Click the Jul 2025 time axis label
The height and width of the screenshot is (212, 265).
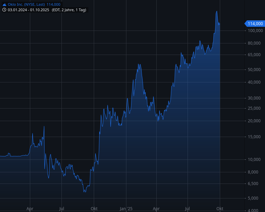coord(188,208)
